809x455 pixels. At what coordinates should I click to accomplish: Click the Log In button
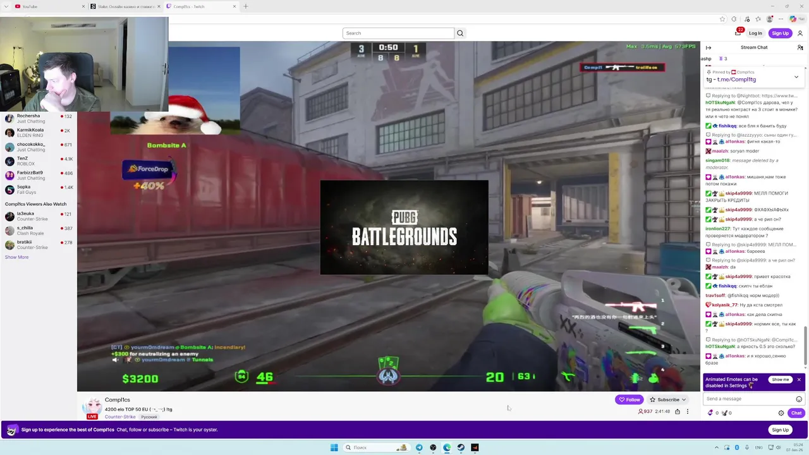point(755,33)
